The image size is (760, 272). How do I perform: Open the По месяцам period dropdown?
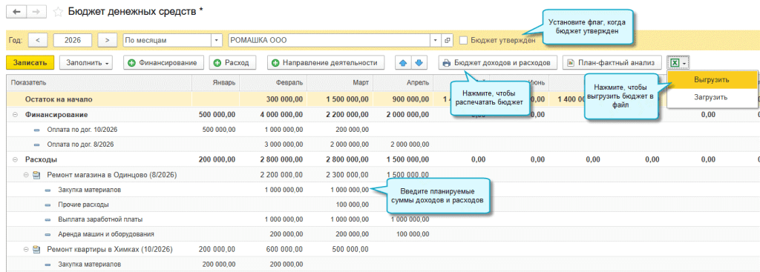tap(217, 40)
